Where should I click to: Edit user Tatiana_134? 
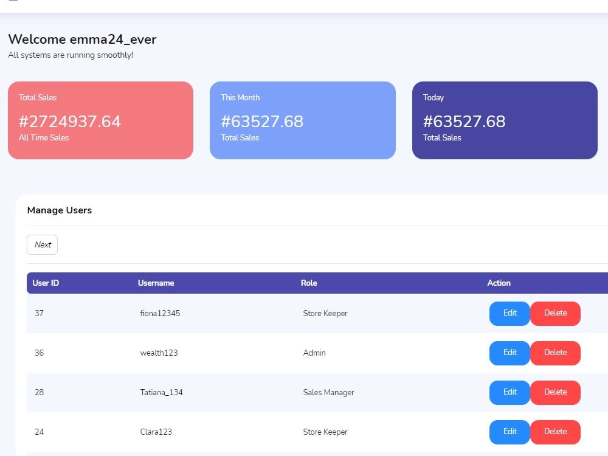click(509, 392)
